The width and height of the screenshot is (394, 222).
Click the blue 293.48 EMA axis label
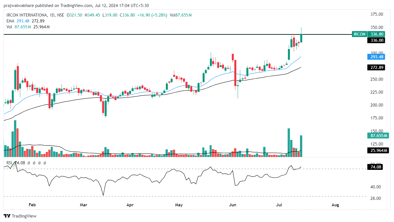coord(376,57)
